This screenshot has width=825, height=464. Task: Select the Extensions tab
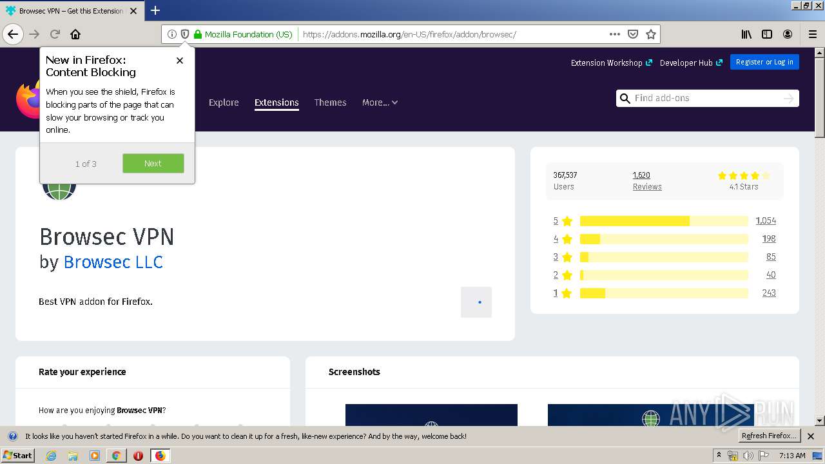tap(277, 102)
